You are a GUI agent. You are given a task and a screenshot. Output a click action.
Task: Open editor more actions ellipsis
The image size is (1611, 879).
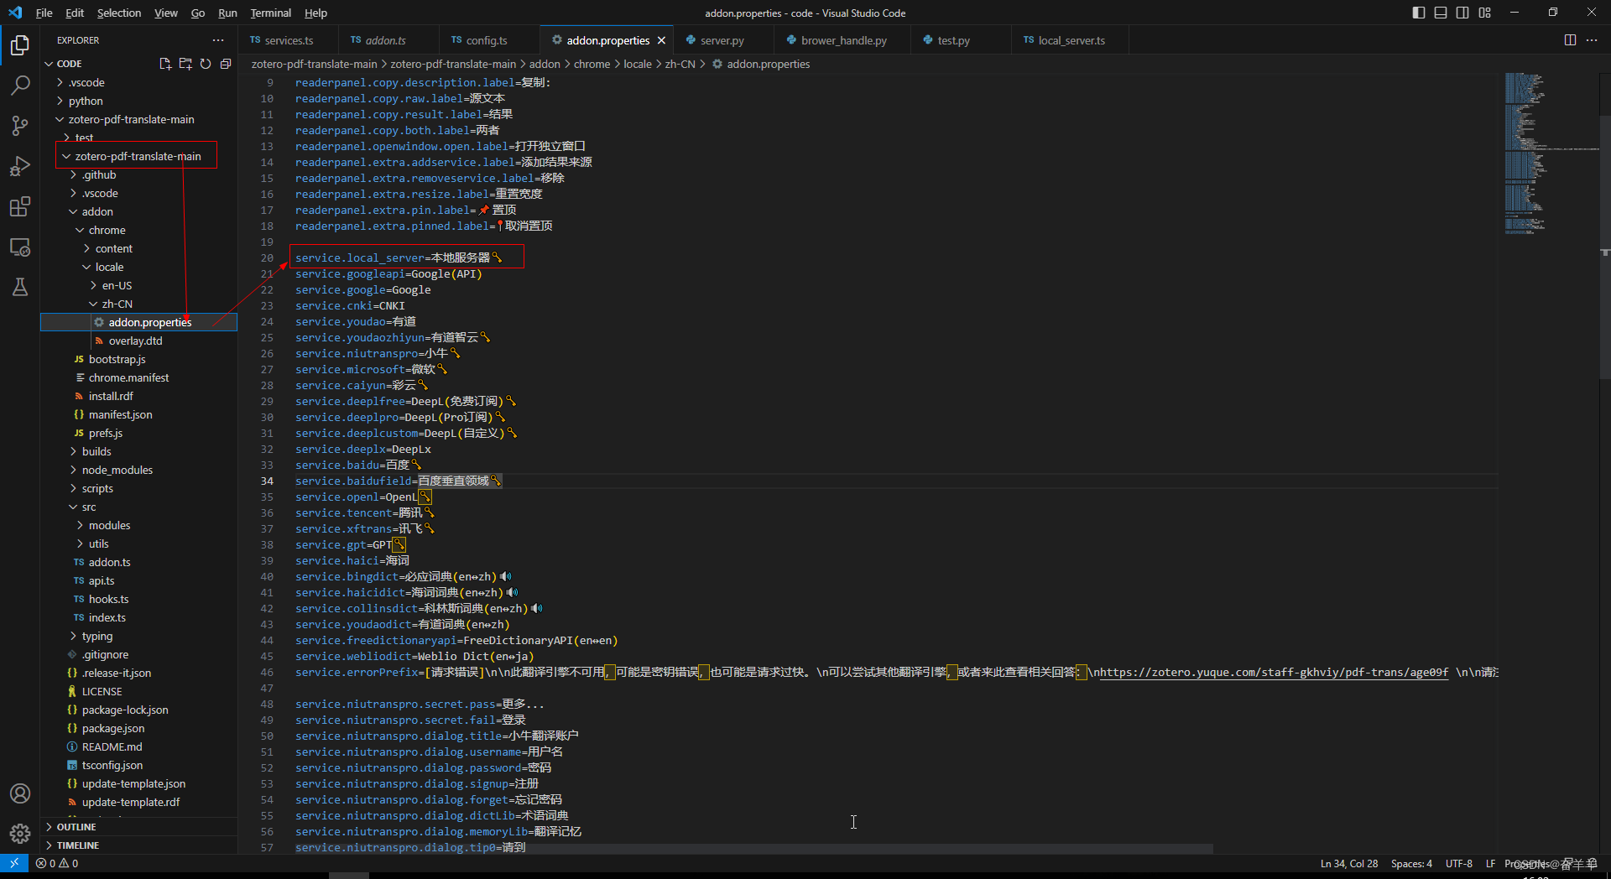click(x=1592, y=40)
